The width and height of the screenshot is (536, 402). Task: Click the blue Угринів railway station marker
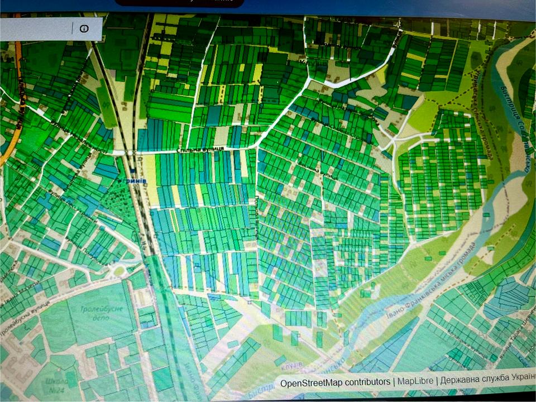click(133, 171)
